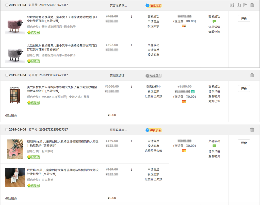Open 订单详情 for the five-drawer cabinet order
This screenshot has width=260, height=205.
pyautogui.click(x=214, y=91)
